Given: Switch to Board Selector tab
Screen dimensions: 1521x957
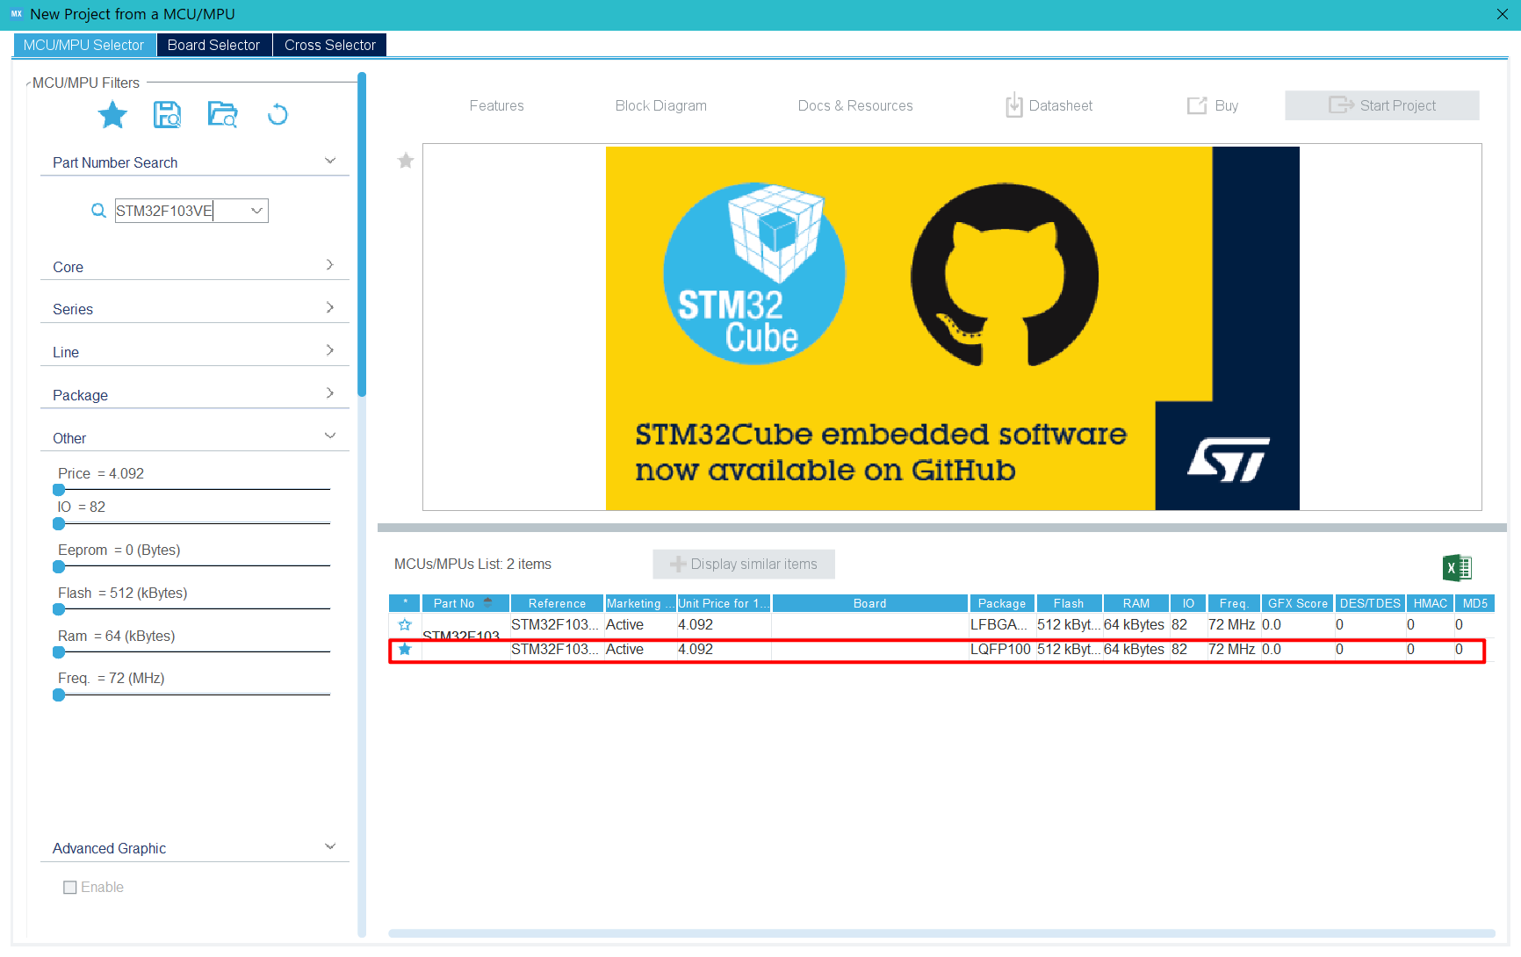Looking at the screenshot, I should [213, 45].
